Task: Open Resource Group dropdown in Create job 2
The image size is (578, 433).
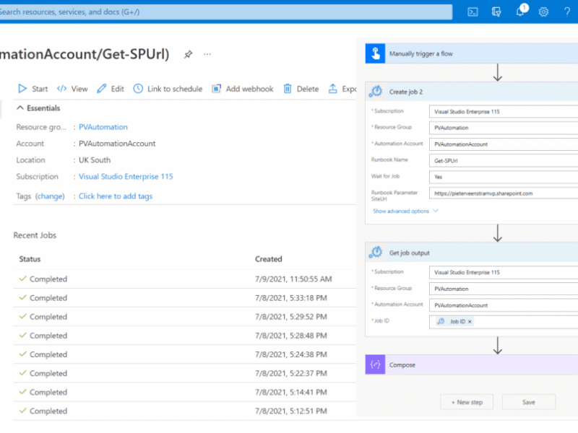Action: pyautogui.click(x=504, y=128)
